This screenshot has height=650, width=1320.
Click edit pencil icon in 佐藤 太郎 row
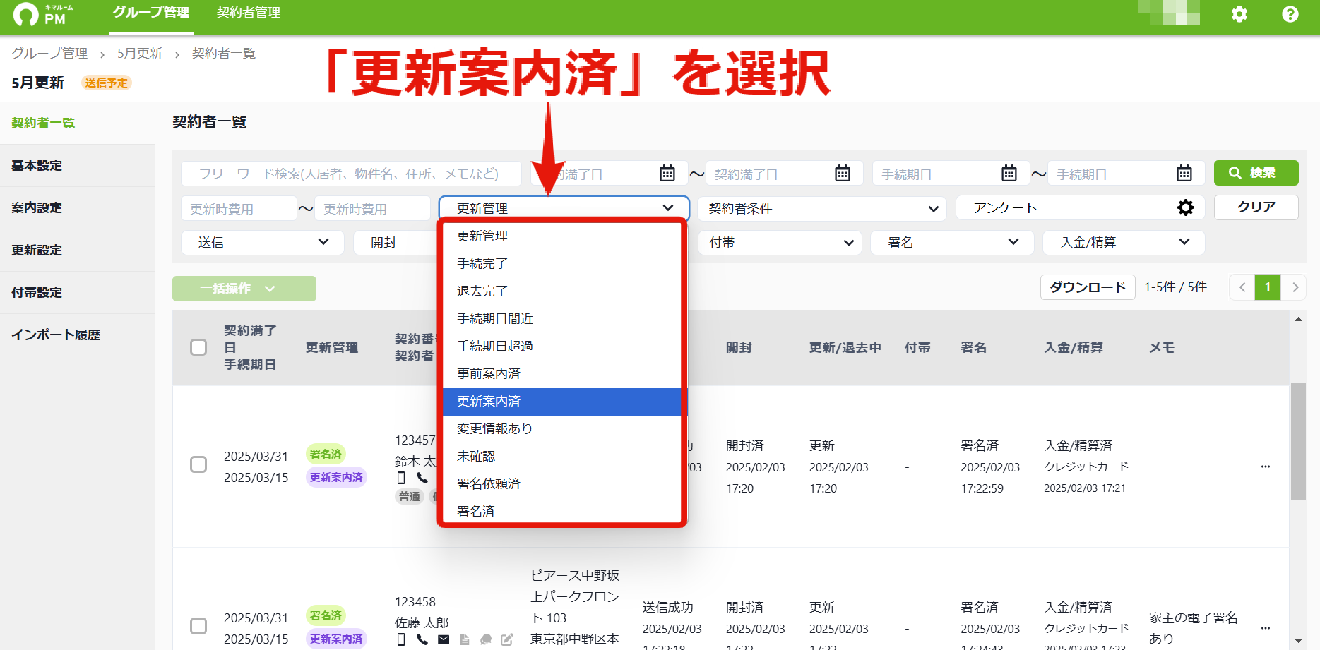507,639
